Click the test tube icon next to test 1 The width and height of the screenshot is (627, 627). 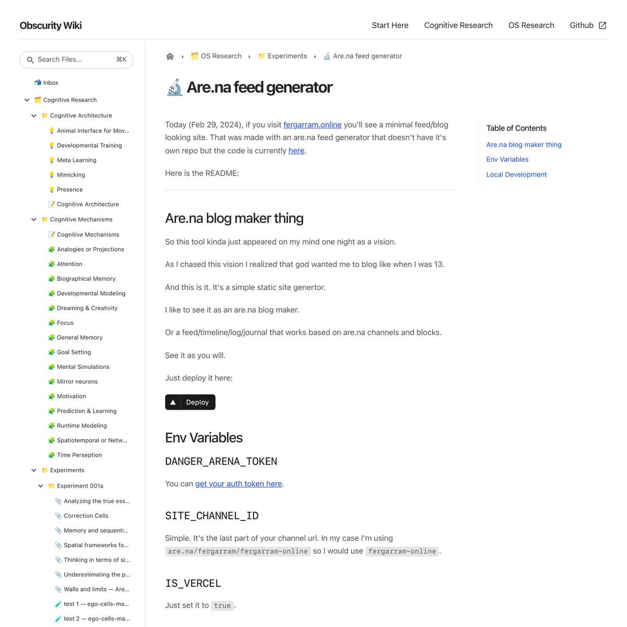tap(58, 603)
